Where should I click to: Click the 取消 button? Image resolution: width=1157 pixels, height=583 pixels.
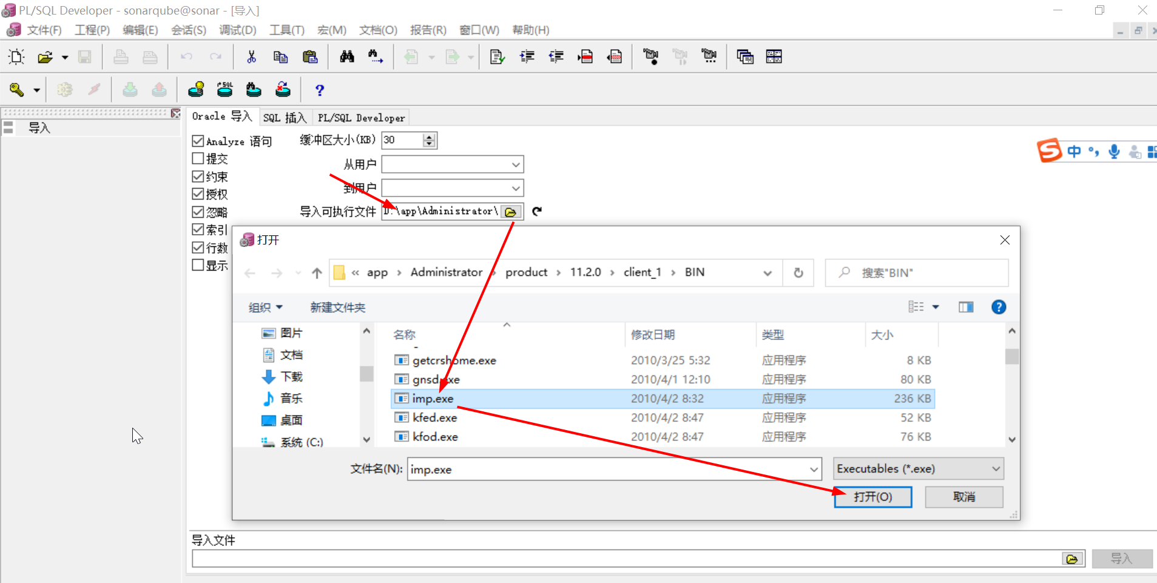[963, 497]
